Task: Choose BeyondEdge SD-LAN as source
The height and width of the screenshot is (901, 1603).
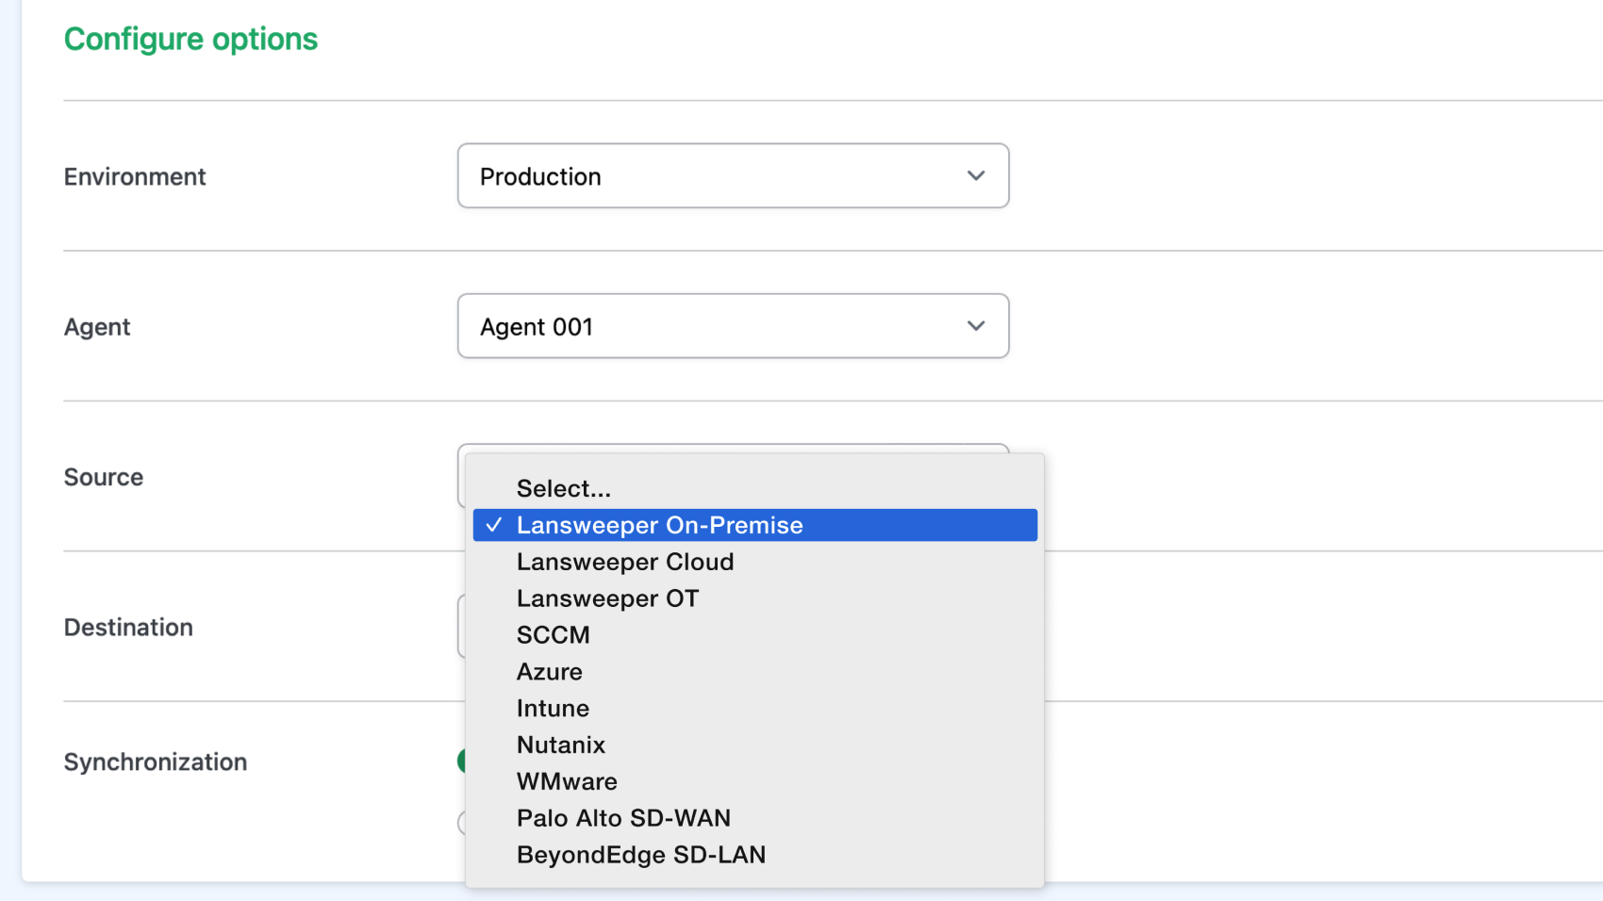Action: (641, 854)
